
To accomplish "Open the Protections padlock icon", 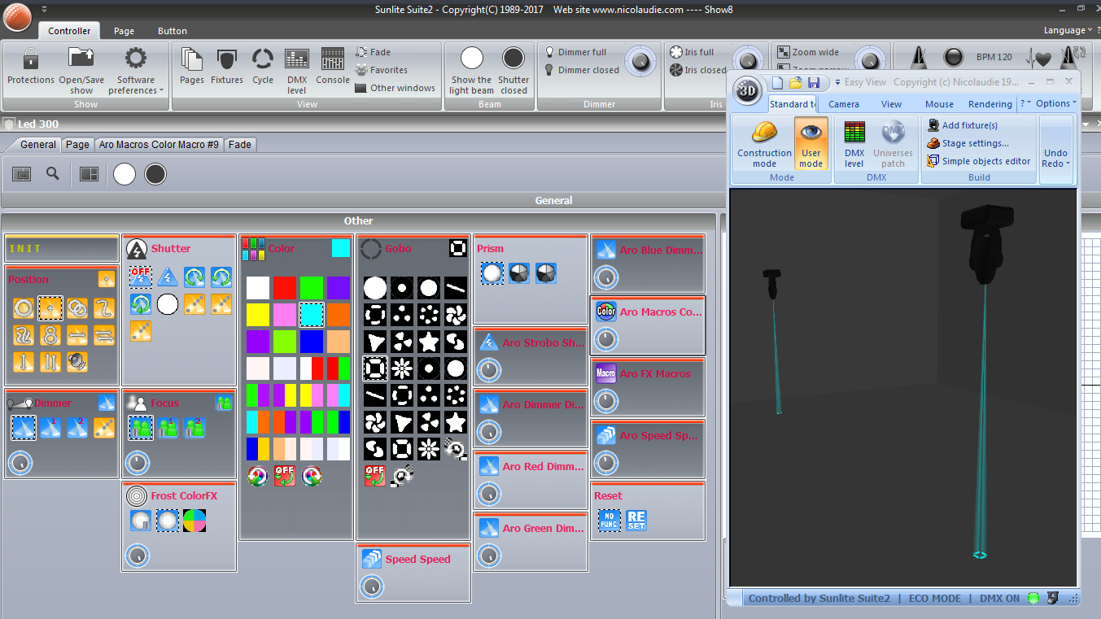I will [31, 59].
